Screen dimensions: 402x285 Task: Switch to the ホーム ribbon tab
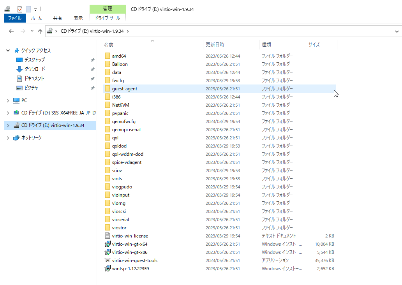tap(36, 18)
